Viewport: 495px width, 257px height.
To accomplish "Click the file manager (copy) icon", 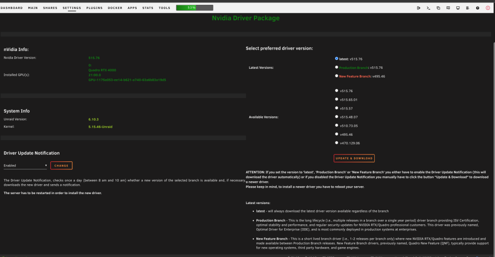I will pos(438,8).
